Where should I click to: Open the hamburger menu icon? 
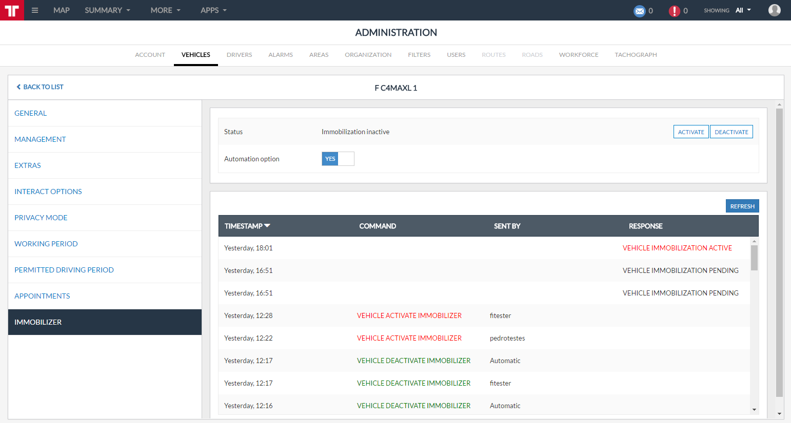point(35,10)
